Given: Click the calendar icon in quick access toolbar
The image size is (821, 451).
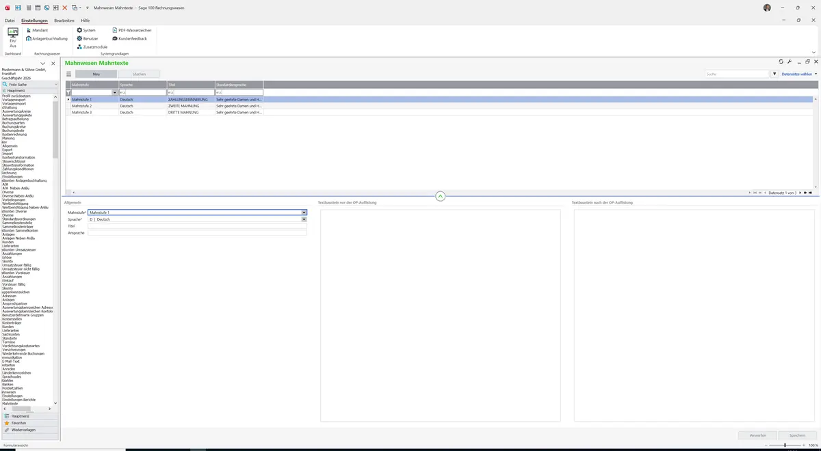Looking at the screenshot, I should [x=37, y=8].
